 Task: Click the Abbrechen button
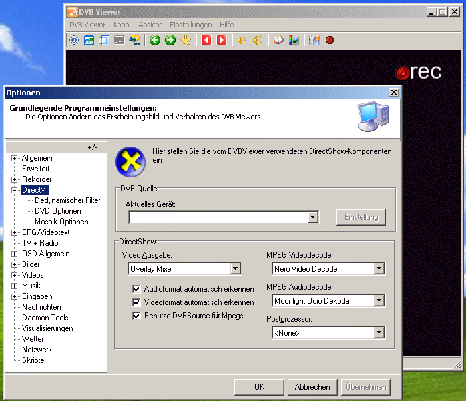(x=312, y=387)
